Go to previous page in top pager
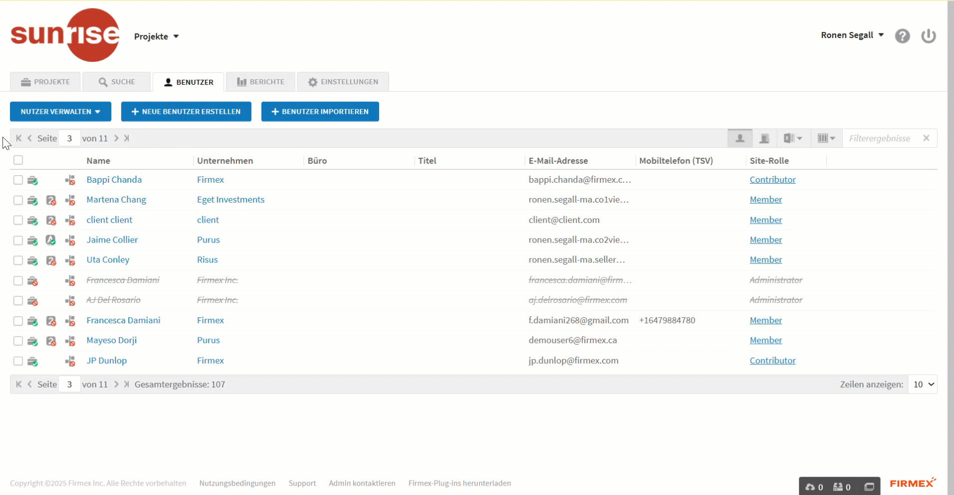 click(x=29, y=138)
